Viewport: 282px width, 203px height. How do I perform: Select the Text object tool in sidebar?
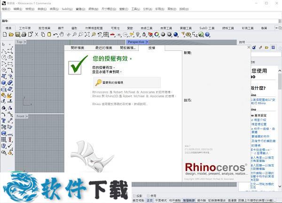pyautogui.click(x=4, y=121)
